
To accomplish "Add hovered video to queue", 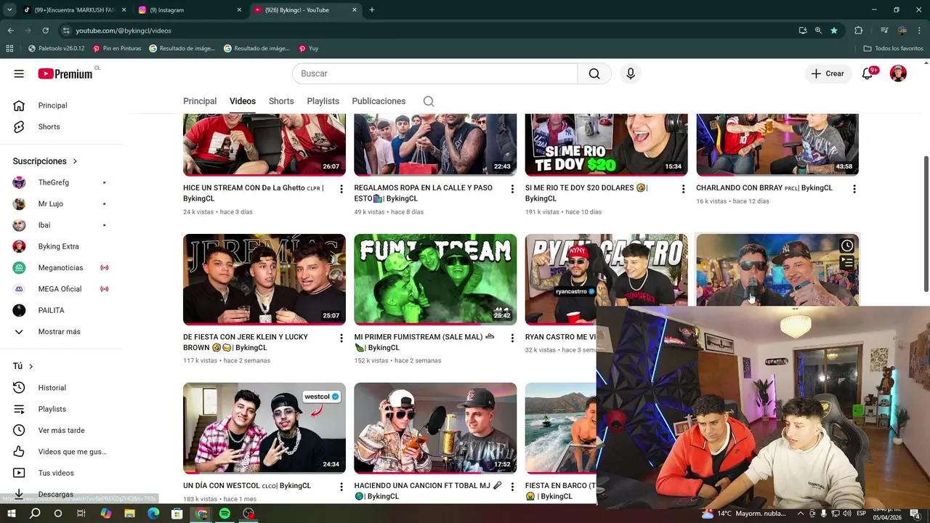I will (847, 263).
